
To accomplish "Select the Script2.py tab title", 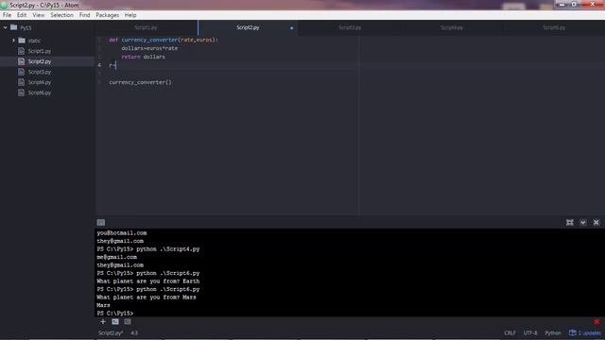I will click(248, 27).
